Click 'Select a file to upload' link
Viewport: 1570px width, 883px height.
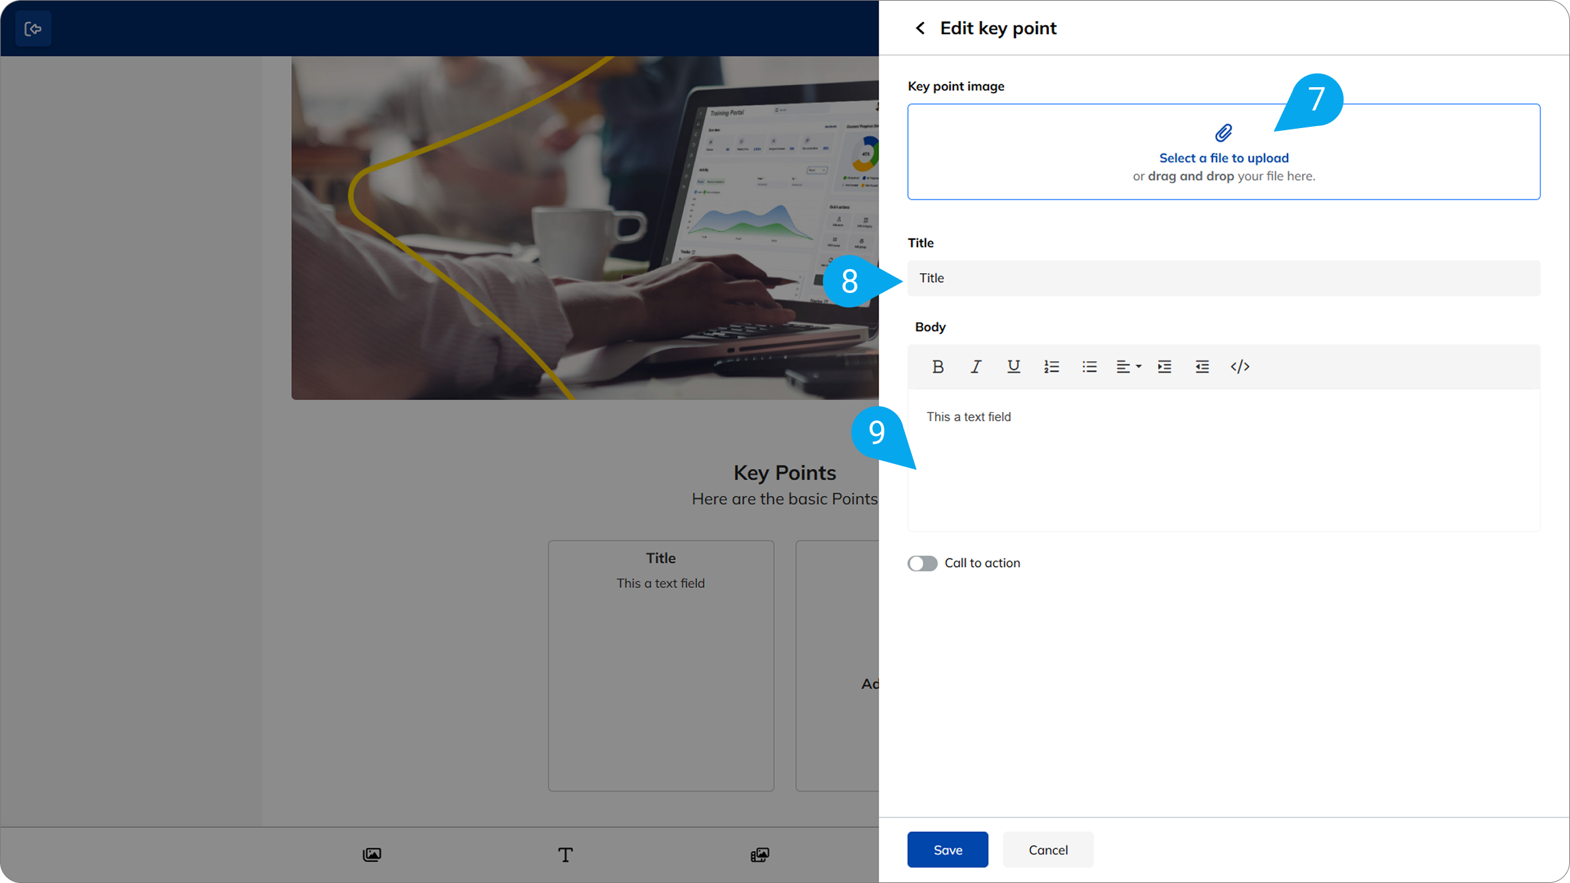[1224, 158]
